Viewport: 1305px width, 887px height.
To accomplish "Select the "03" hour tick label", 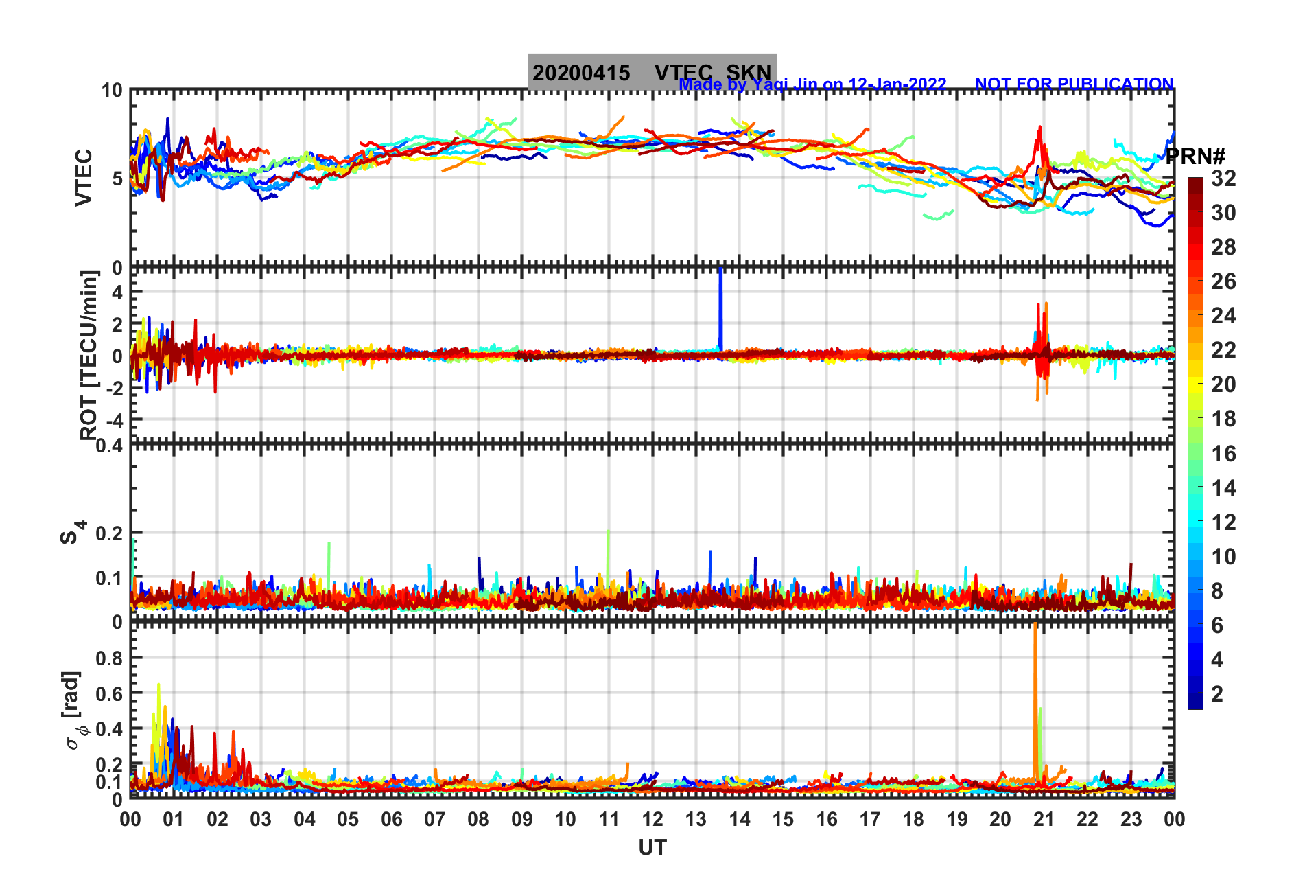I will pyautogui.click(x=261, y=819).
